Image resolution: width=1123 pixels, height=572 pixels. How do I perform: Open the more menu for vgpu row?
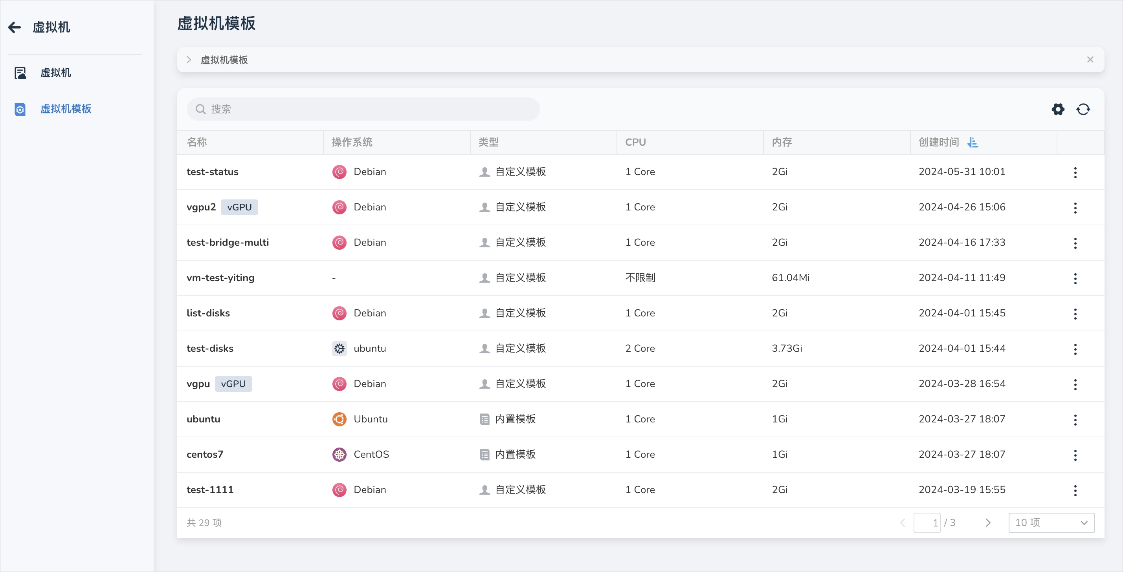1075,384
